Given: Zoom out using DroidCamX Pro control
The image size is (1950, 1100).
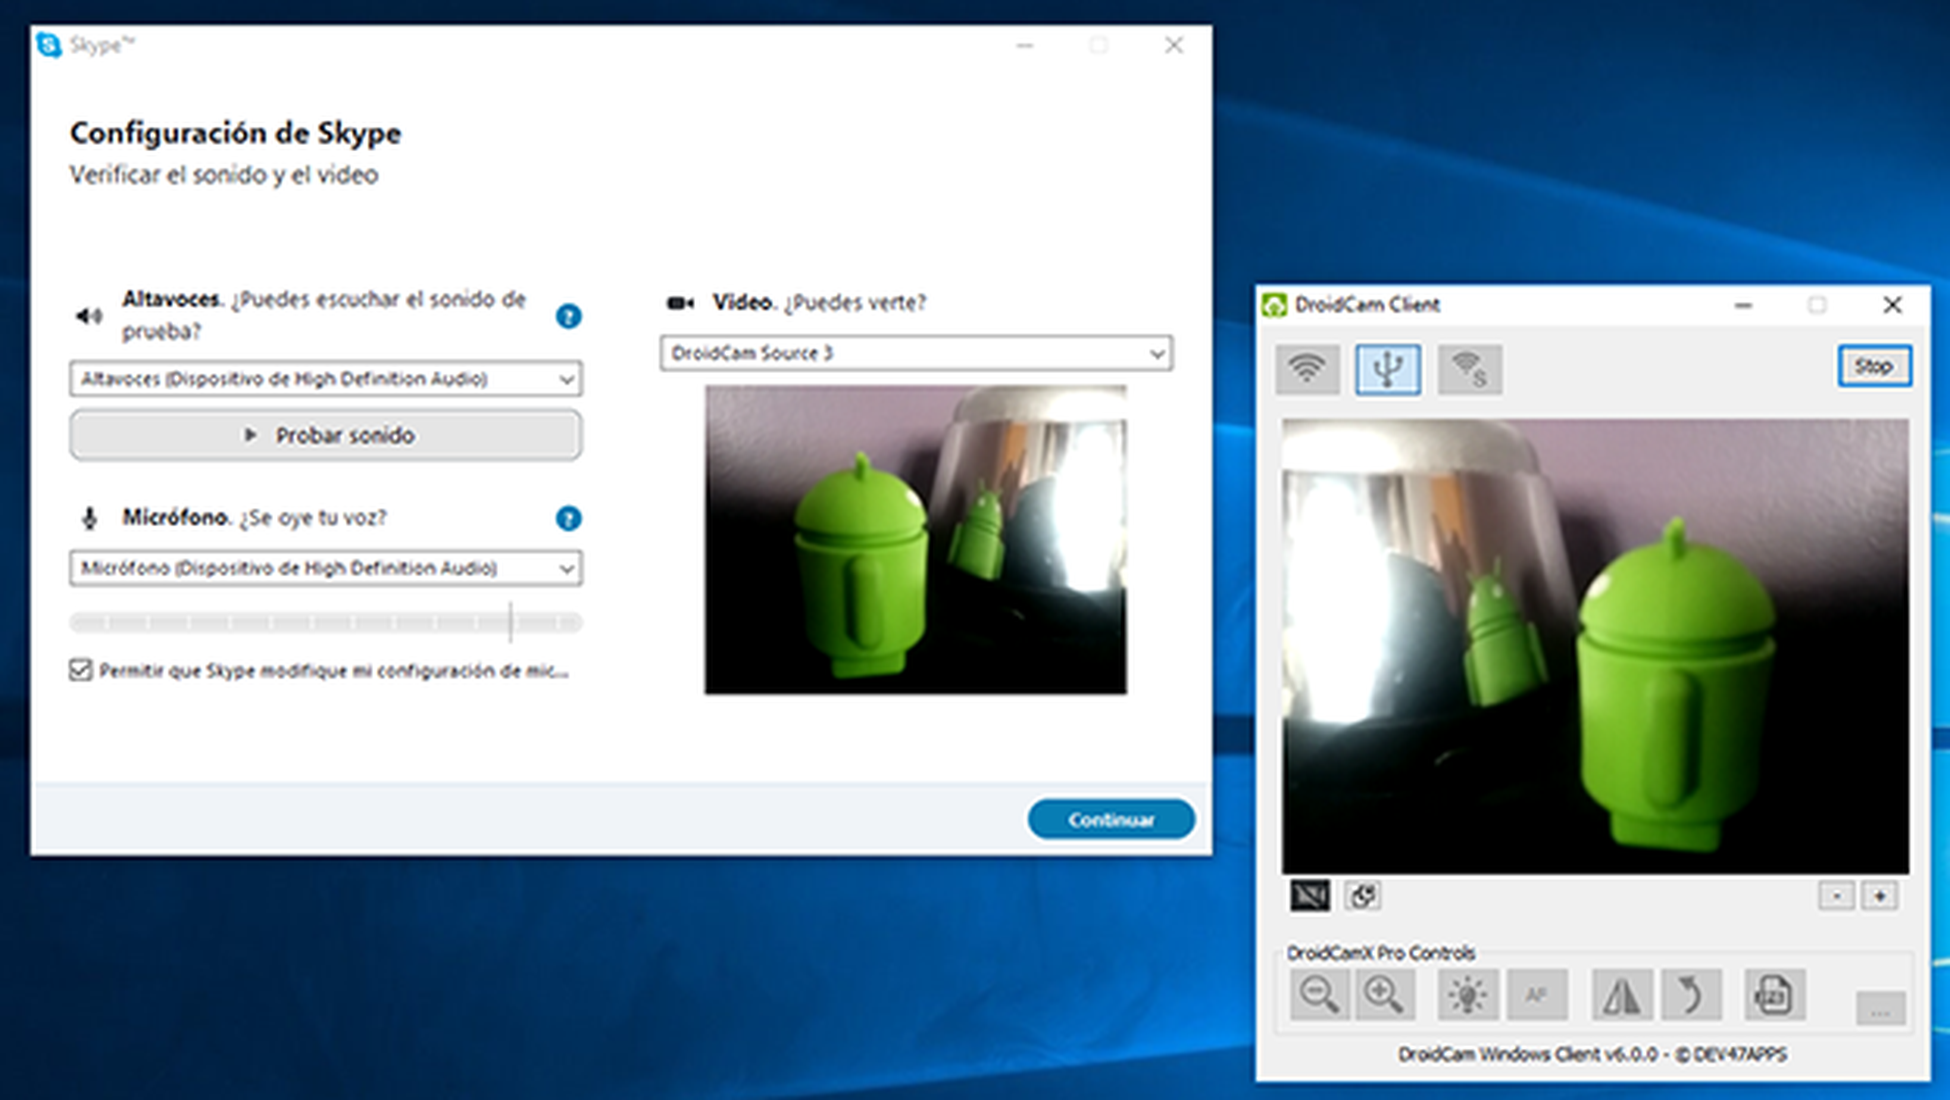Looking at the screenshot, I should (1319, 995).
